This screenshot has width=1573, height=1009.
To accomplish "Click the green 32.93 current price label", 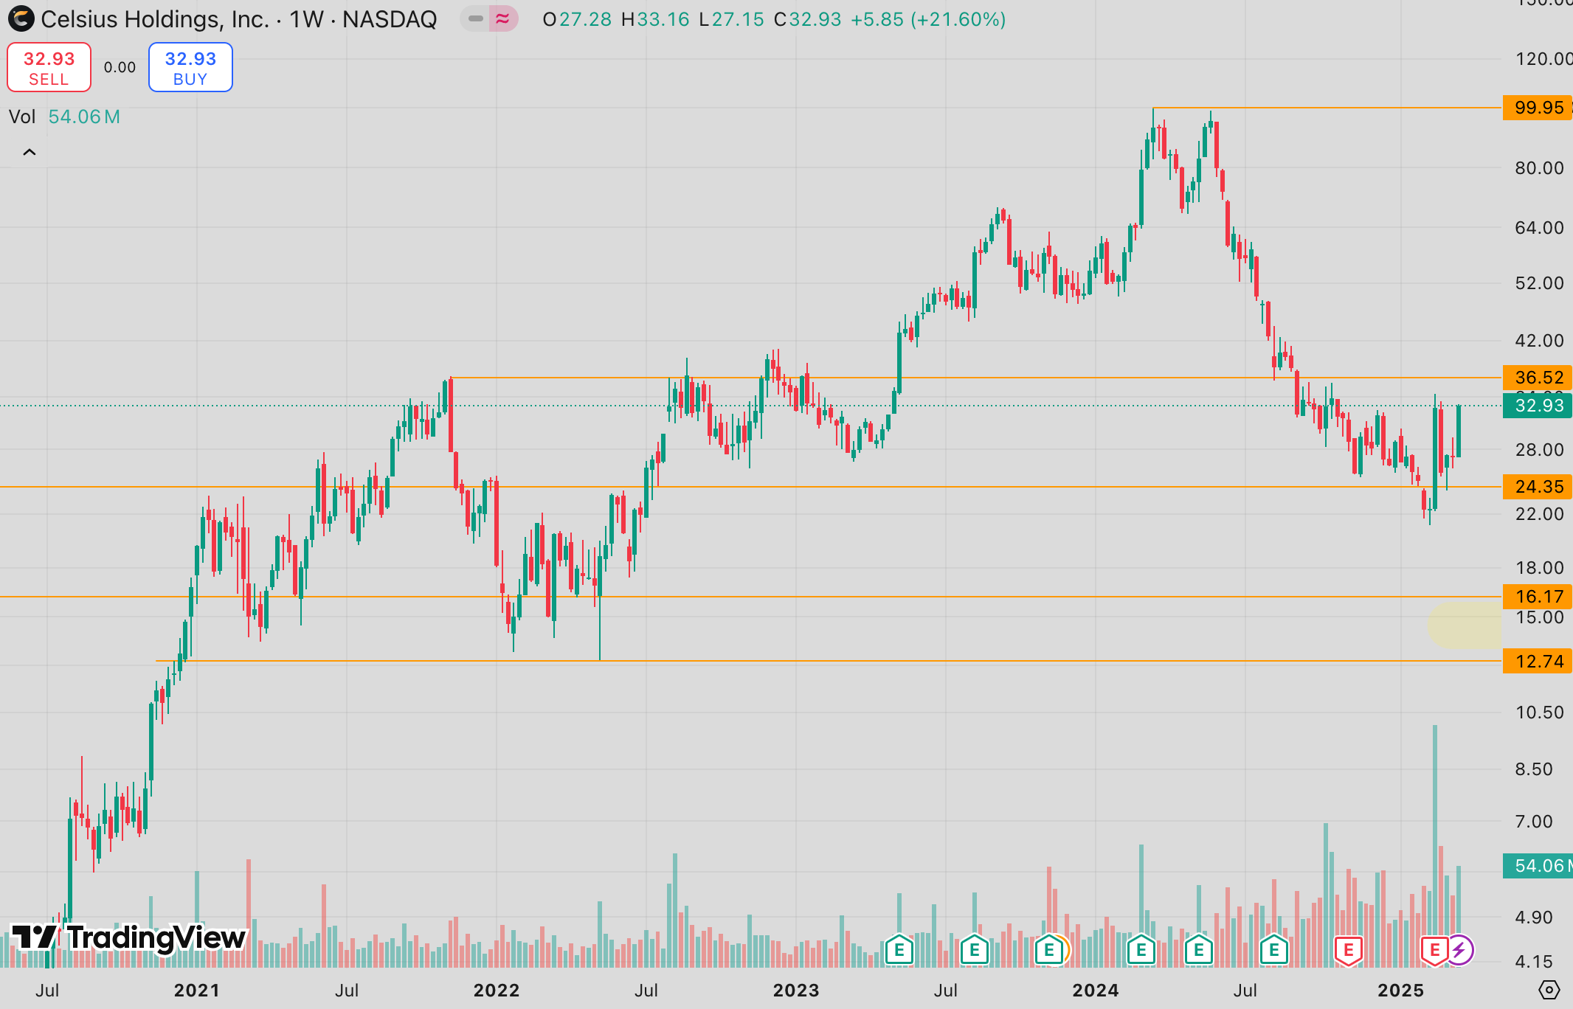I will [1538, 406].
